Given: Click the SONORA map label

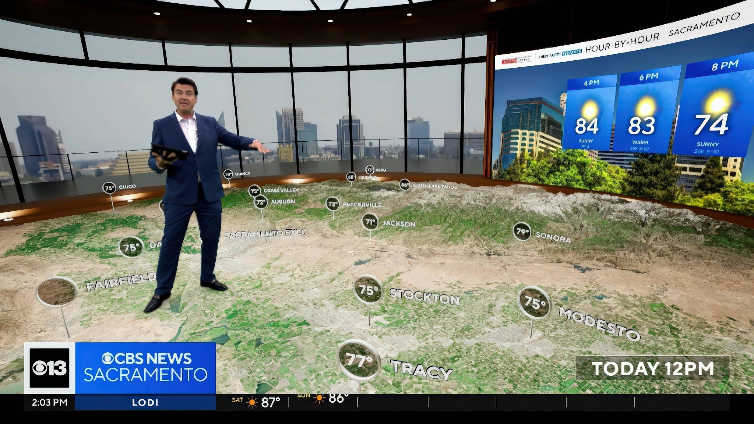Looking at the screenshot, I should click(x=553, y=237).
